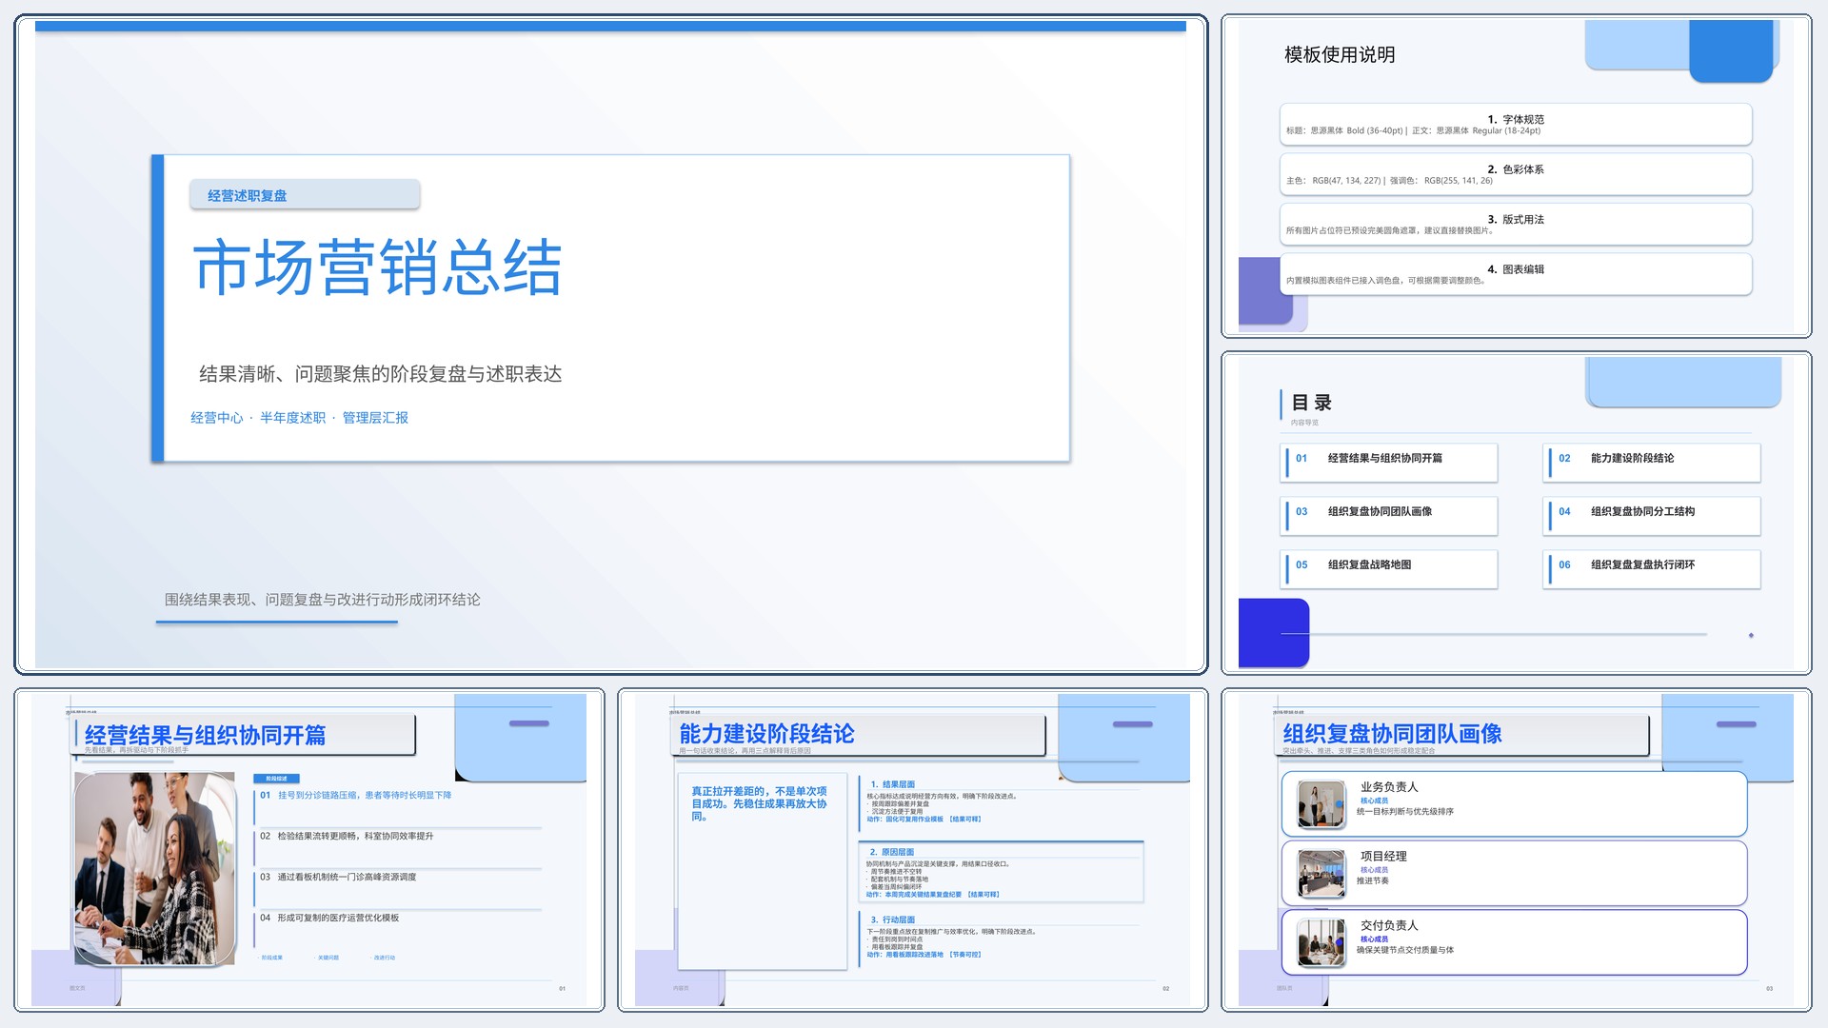Click list item 02 检验结果流转更顺畅
This screenshot has width=1828, height=1028.
(347, 837)
